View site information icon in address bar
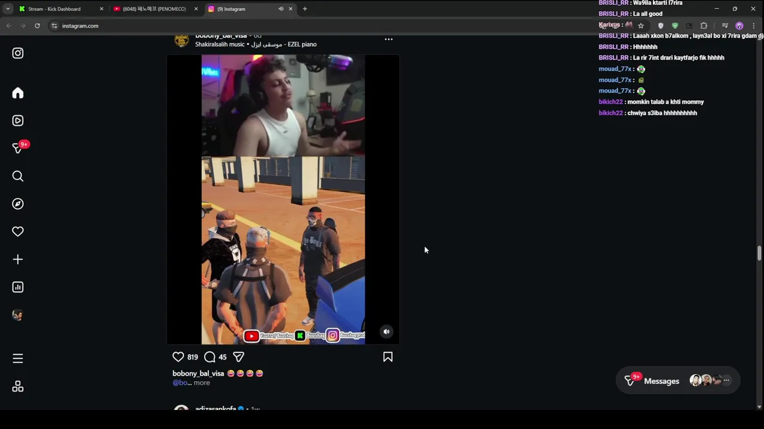Screen dimensions: 764x429 (54, 26)
